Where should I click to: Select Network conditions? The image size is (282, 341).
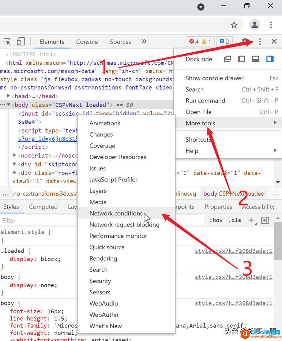(126, 213)
